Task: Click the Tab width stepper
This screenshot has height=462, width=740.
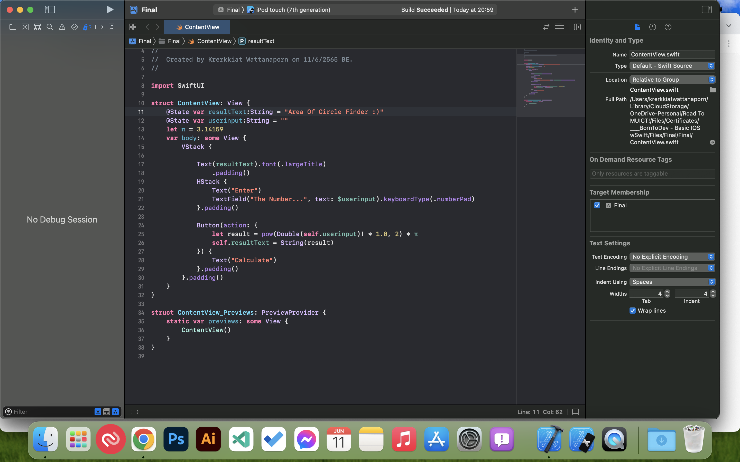Action: pos(667,294)
